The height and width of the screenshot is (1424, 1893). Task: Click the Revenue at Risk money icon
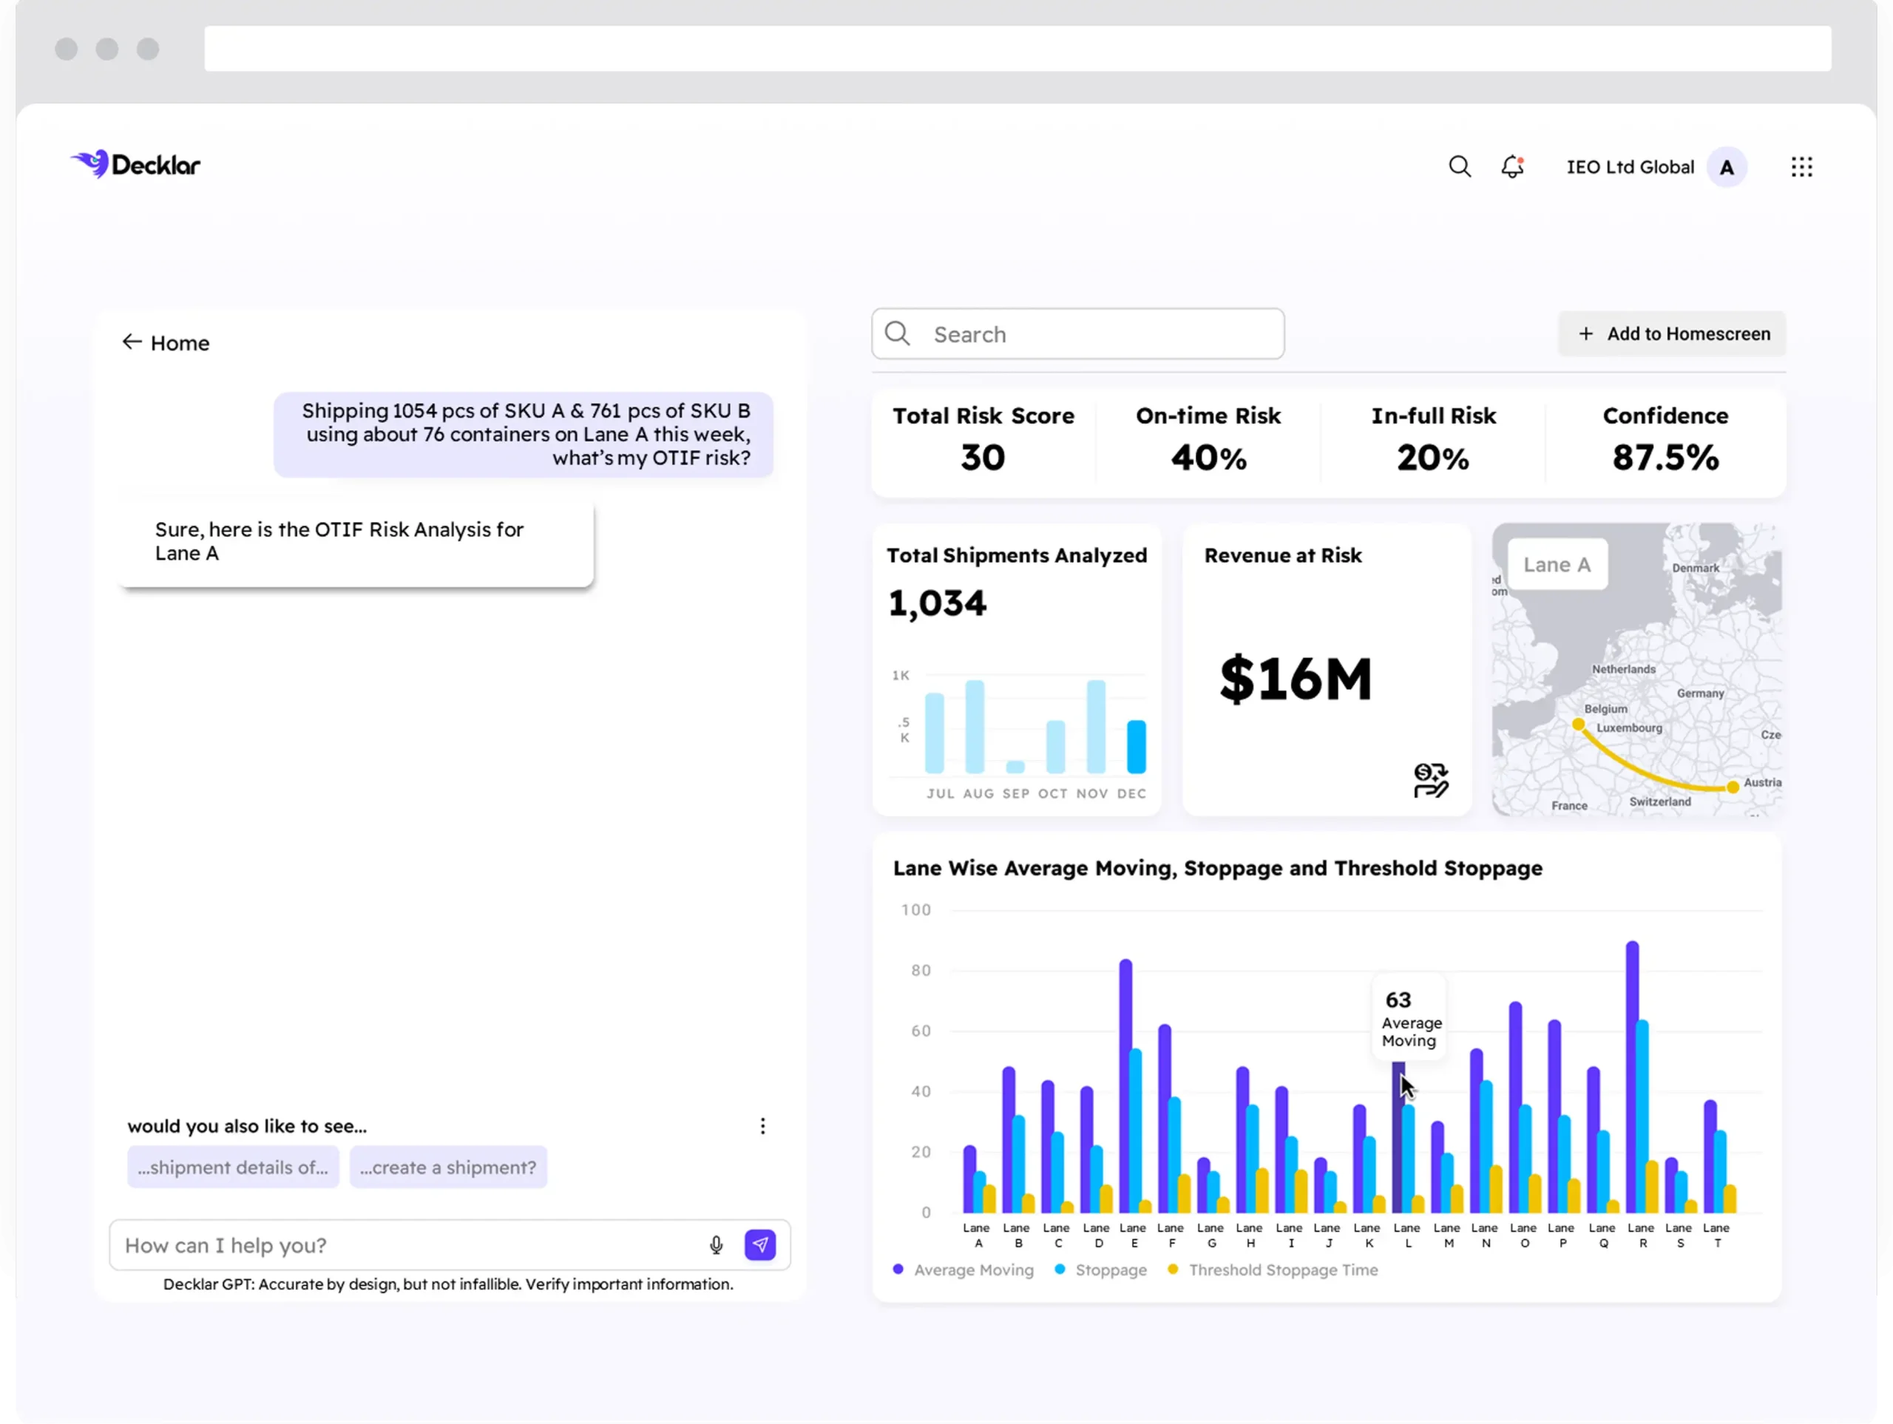click(1430, 779)
